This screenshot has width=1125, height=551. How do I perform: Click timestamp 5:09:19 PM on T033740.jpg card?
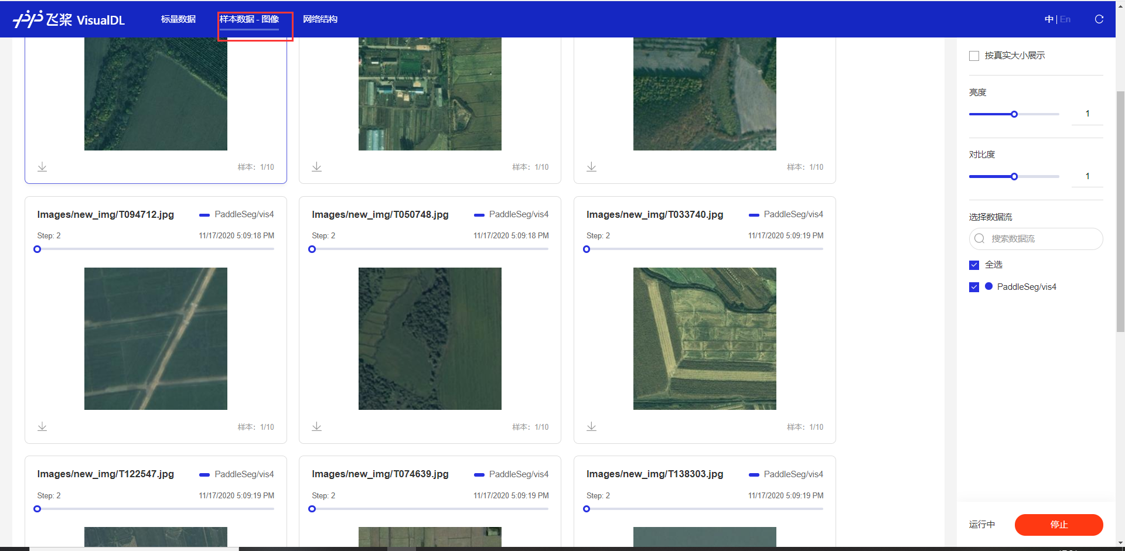tap(786, 235)
